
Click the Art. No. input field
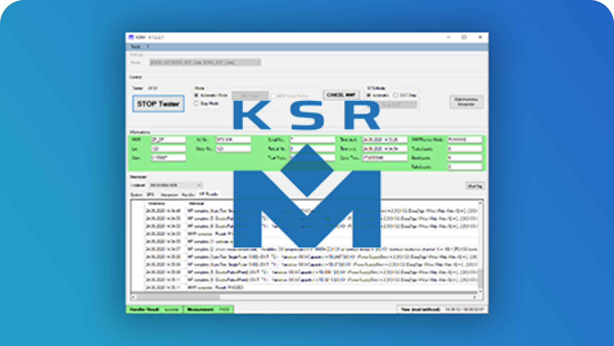click(233, 139)
